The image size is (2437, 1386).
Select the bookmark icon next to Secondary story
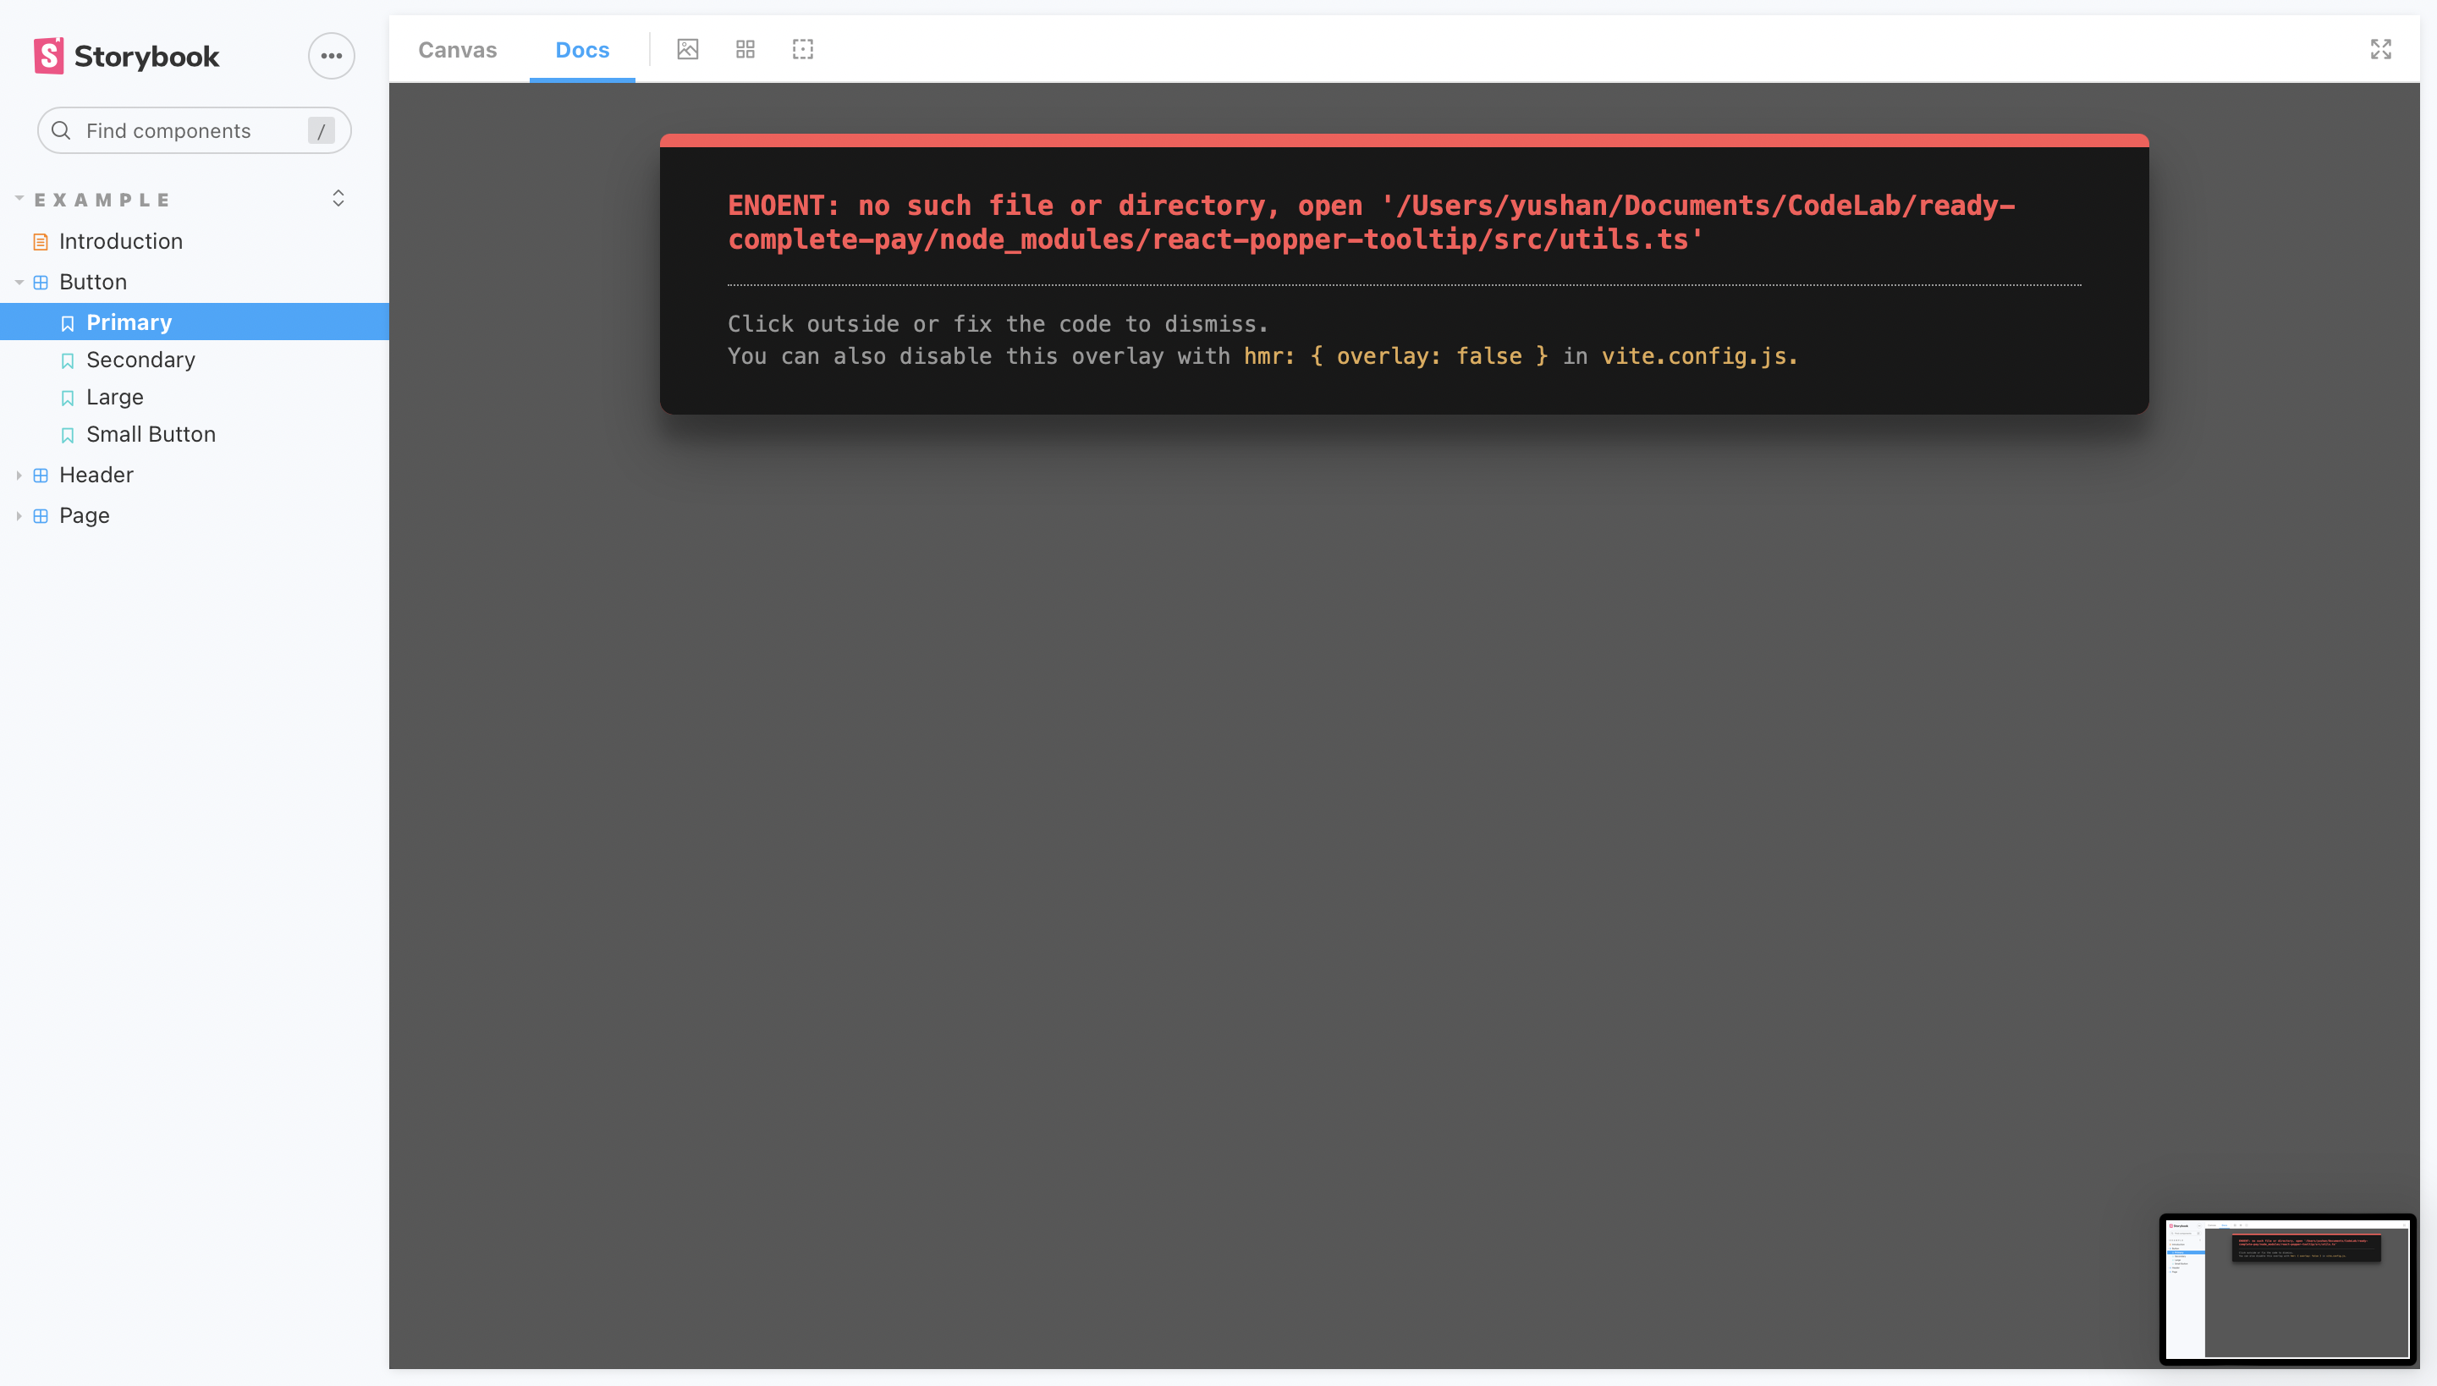[67, 360]
